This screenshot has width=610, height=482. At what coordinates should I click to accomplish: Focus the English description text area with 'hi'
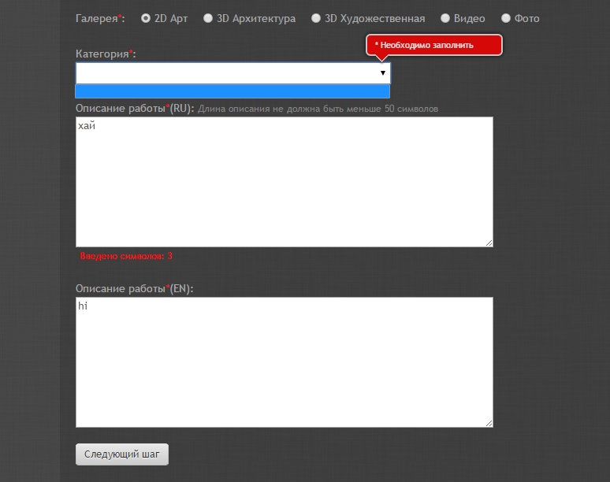tap(284, 362)
